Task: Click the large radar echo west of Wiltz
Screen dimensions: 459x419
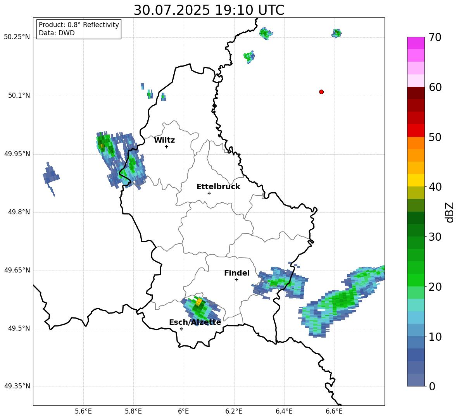Action: pyautogui.click(x=121, y=160)
